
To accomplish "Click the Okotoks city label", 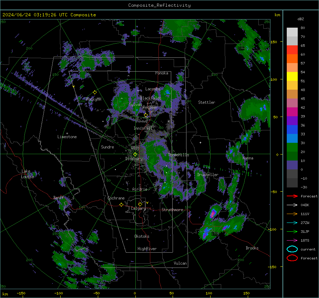I will 142,236.
